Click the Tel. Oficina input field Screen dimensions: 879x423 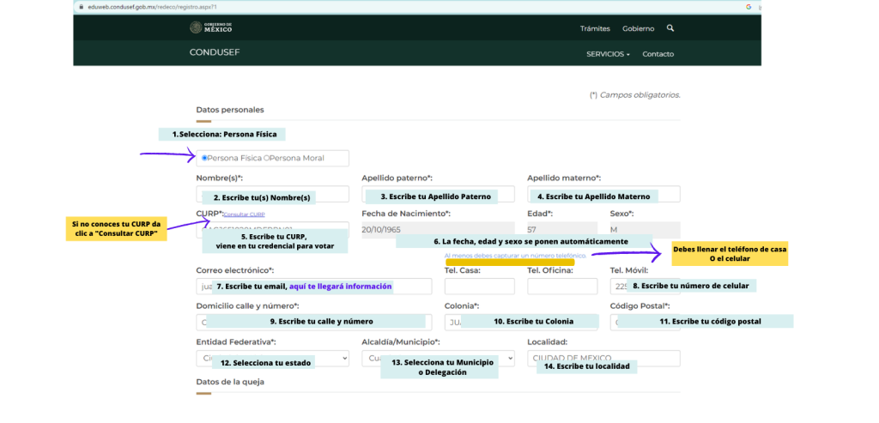pyautogui.click(x=561, y=287)
